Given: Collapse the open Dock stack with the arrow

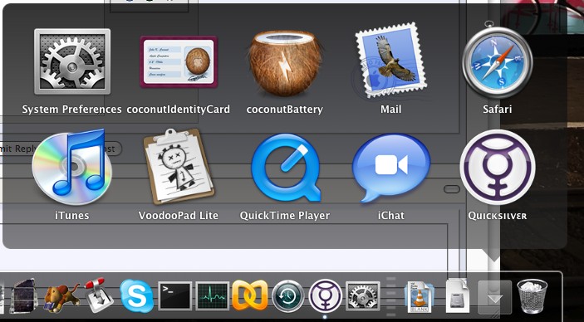Looking at the screenshot, I should [494, 297].
